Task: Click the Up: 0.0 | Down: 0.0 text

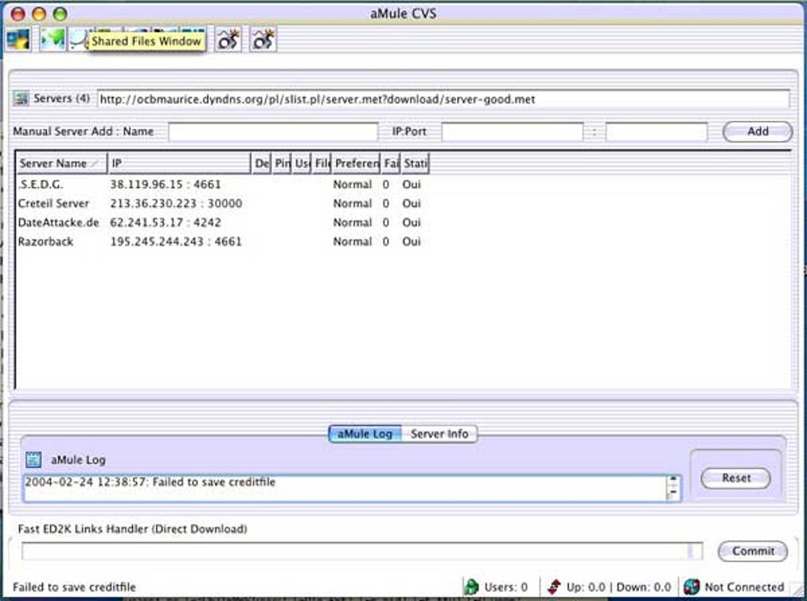Action: [618, 587]
